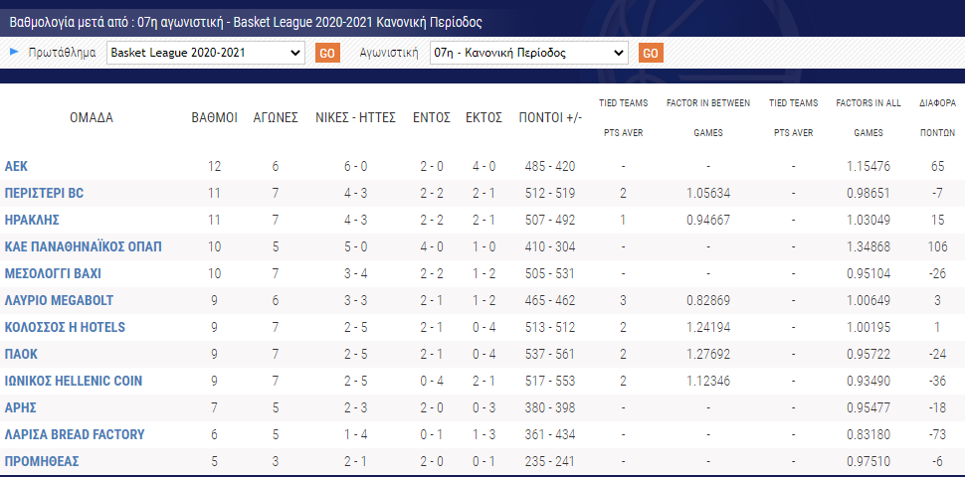Click the GO button next to the Πρωτάθλημα dropdown
This screenshot has width=966, height=477.
point(327,53)
